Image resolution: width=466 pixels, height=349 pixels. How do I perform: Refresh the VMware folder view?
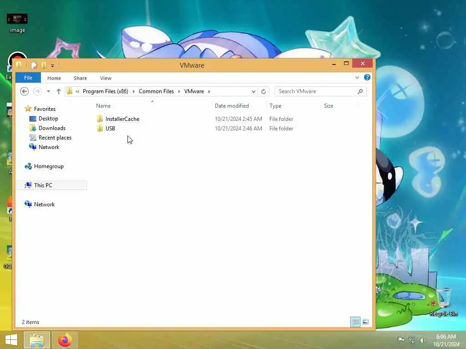(263, 91)
